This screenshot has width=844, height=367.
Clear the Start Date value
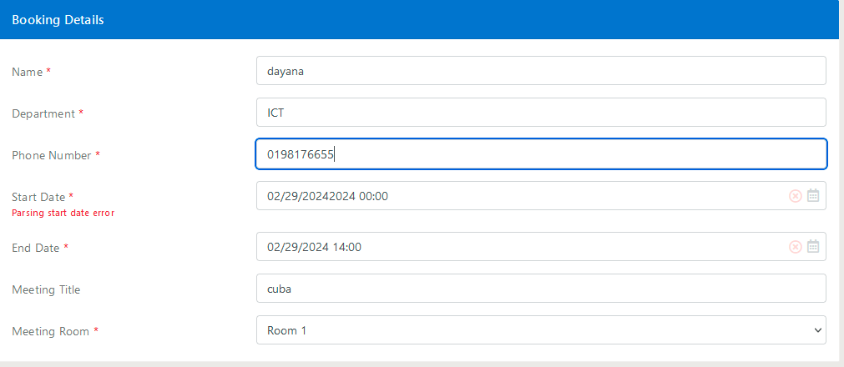[795, 196]
